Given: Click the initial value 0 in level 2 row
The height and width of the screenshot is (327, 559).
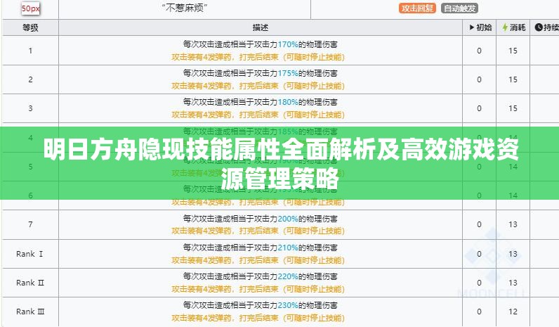Looking at the screenshot, I should (x=479, y=79).
